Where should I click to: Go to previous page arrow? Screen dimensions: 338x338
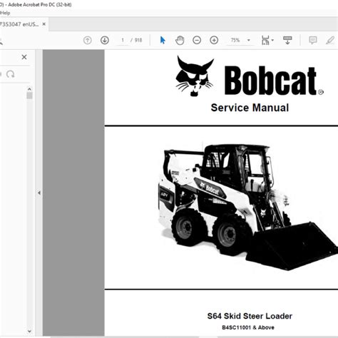click(x=88, y=40)
